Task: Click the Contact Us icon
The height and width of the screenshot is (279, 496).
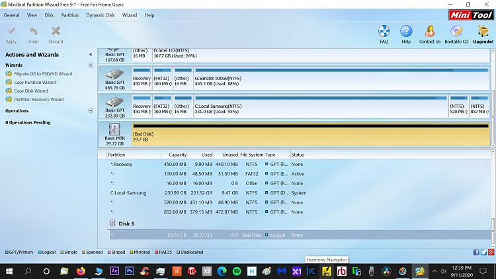Action: 430,34
